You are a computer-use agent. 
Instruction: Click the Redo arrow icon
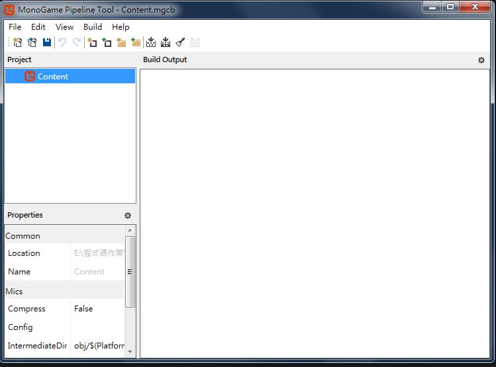pos(77,42)
